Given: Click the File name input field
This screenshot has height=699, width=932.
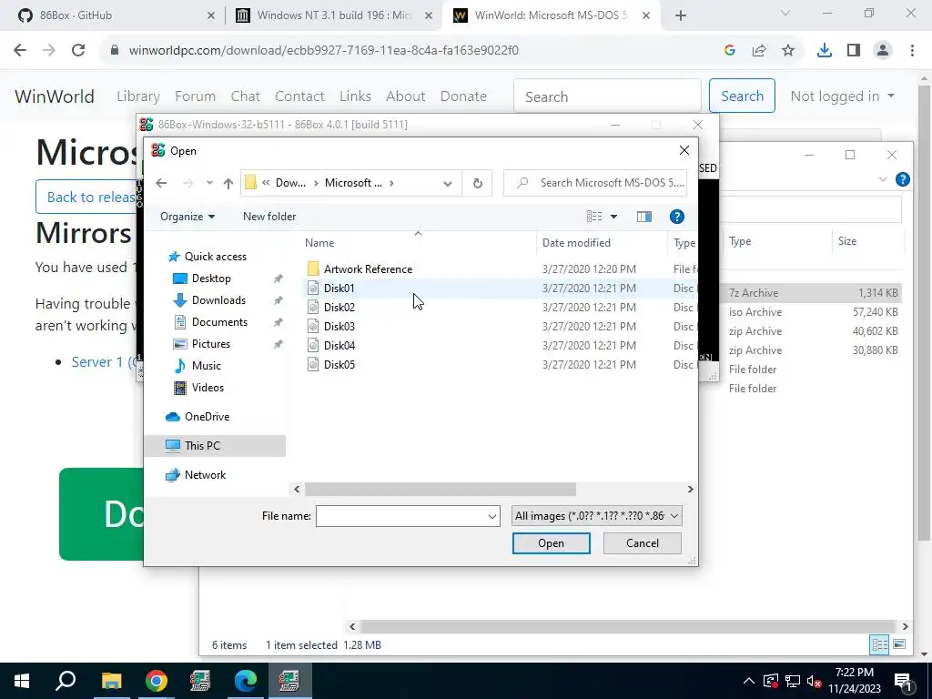Looking at the screenshot, I should (401, 516).
